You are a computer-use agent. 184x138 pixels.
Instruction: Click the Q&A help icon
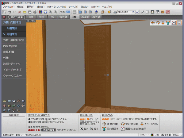pos(167,12)
